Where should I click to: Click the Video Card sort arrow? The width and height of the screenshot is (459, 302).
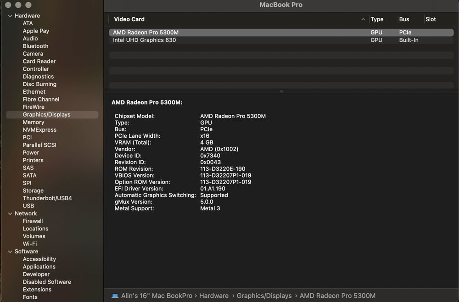(363, 19)
